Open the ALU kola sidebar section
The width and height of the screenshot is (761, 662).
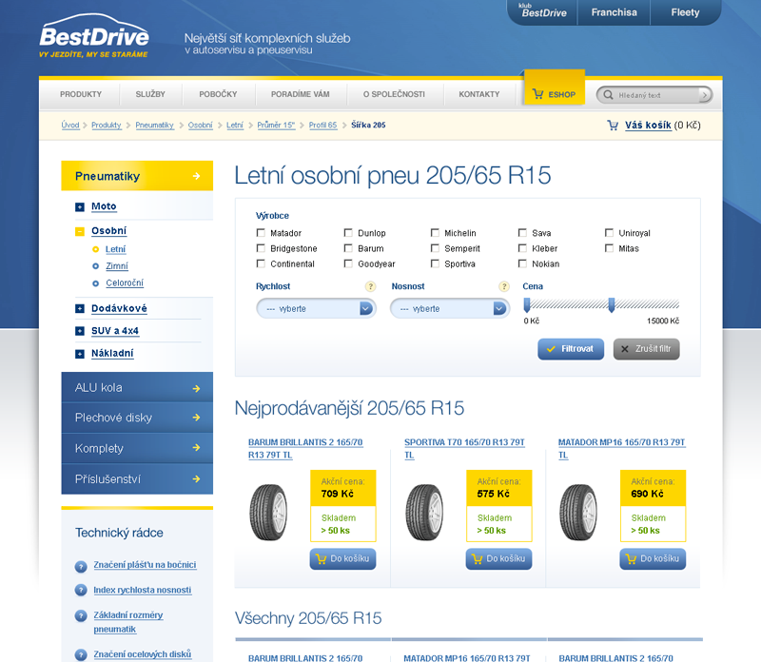(137, 387)
